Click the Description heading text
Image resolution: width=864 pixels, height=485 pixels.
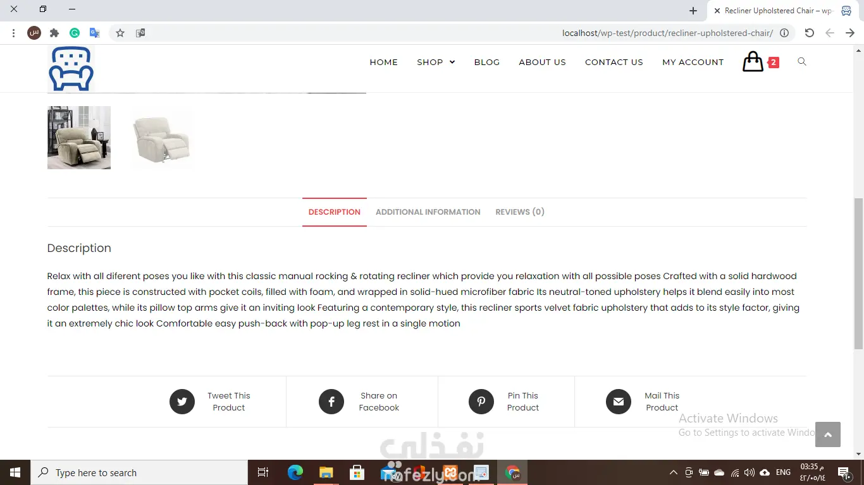(79, 248)
